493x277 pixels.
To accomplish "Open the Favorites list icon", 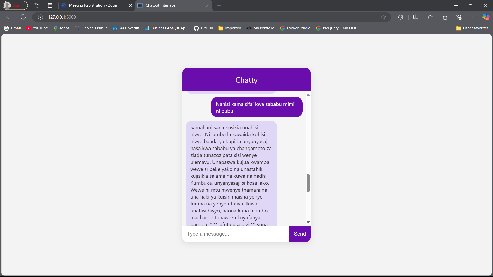I will click(x=430, y=17).
